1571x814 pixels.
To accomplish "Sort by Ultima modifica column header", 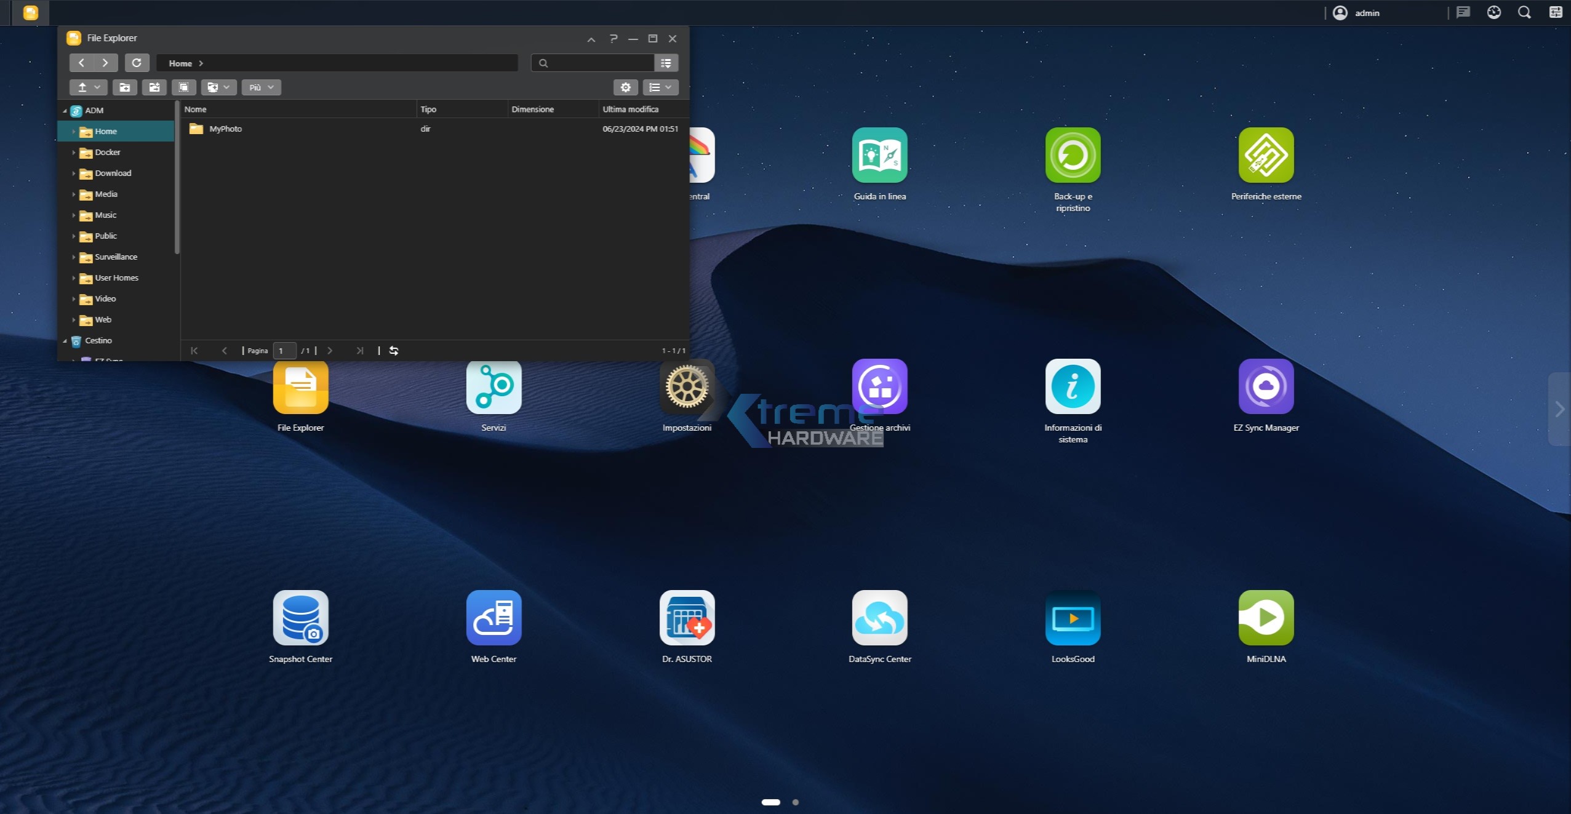I will tap(630, 110).
